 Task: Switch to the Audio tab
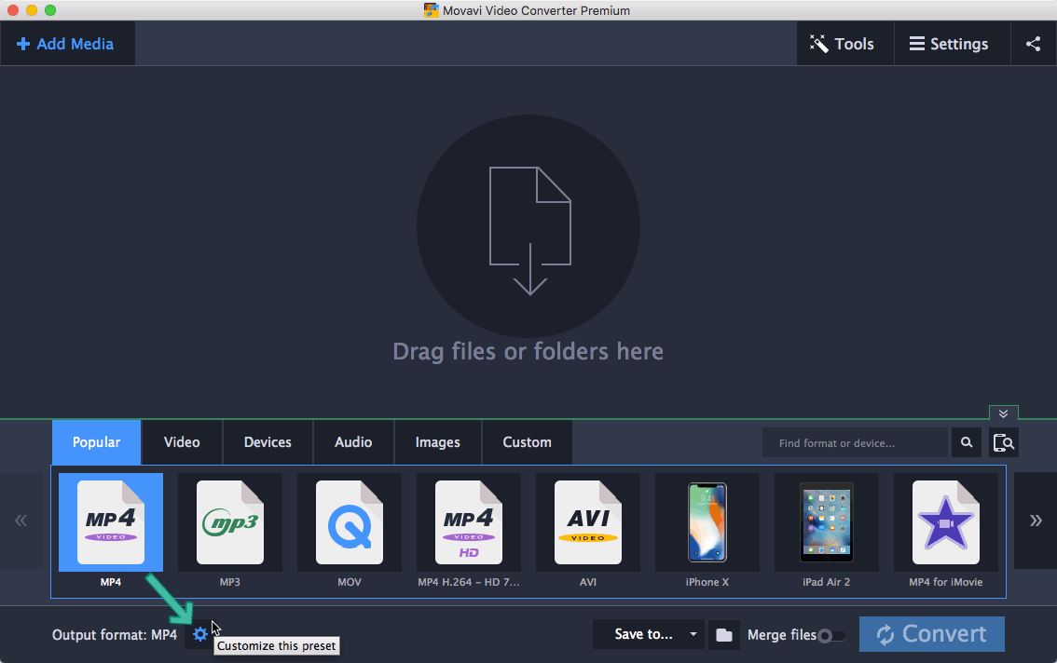[x=353, y=442]
